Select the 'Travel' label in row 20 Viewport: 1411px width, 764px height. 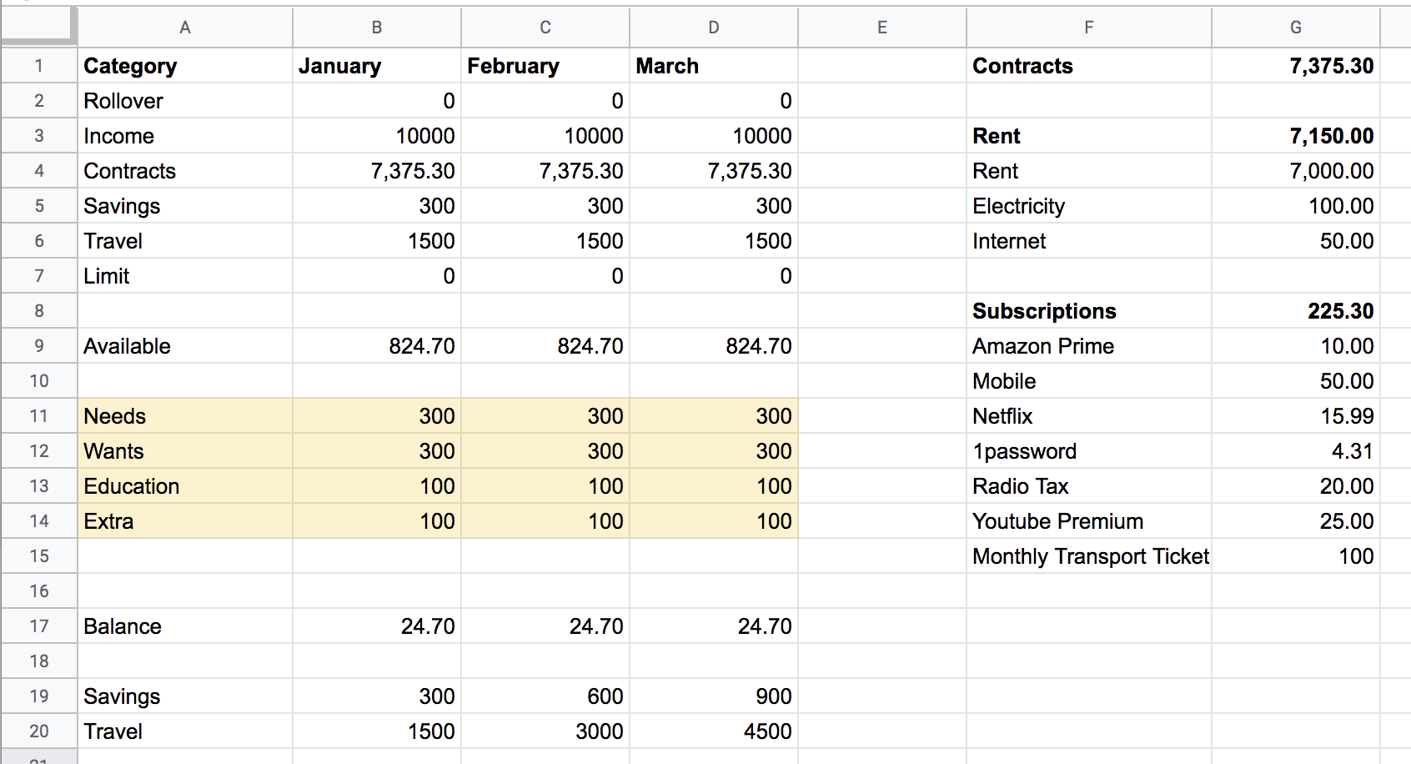(185, 731)
